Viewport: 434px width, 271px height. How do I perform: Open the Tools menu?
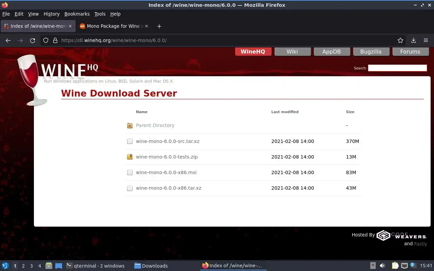(100, 14)
